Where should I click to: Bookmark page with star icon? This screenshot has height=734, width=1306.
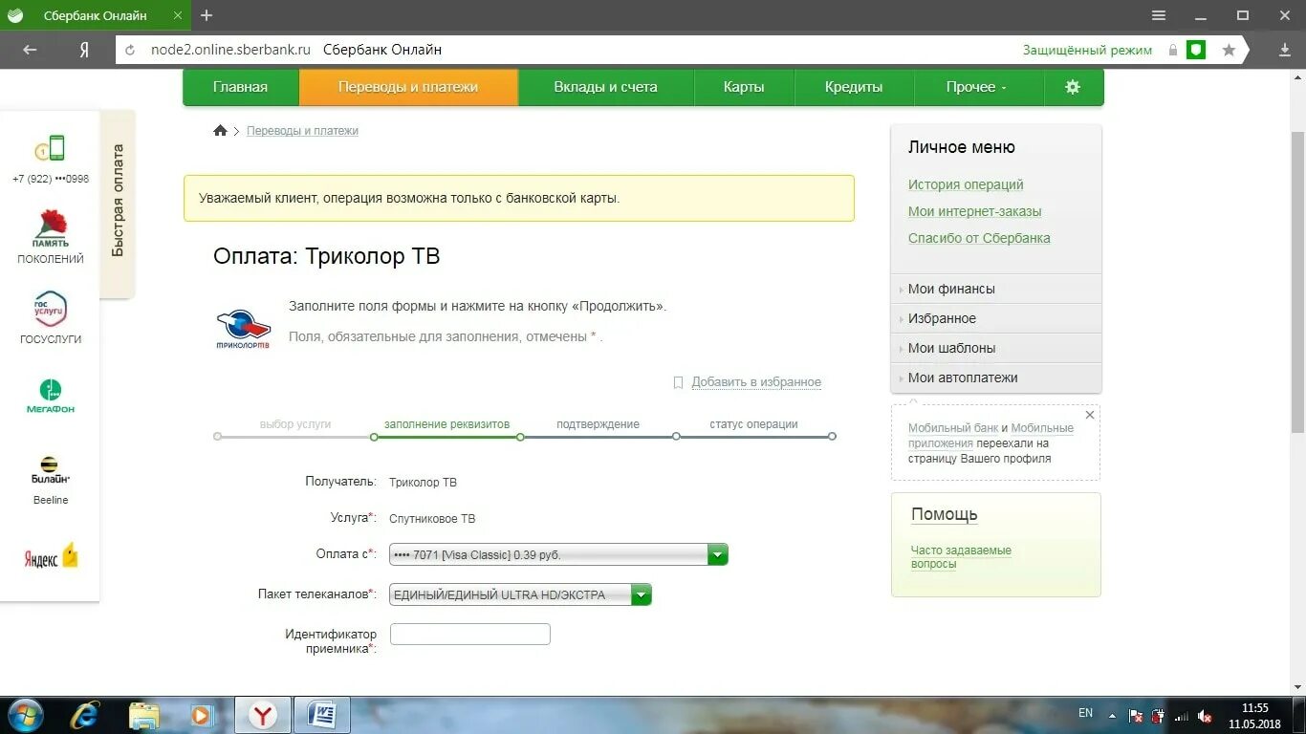1229,50
